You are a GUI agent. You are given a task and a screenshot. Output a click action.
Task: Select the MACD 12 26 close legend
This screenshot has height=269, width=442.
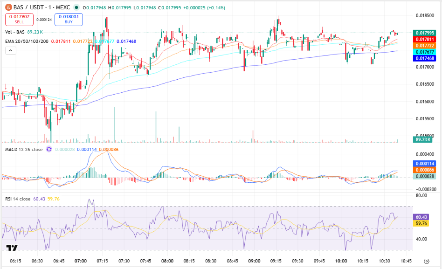(x=24, y=150)
